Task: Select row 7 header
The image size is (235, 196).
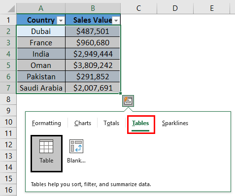Action: [x=8, y=88]
